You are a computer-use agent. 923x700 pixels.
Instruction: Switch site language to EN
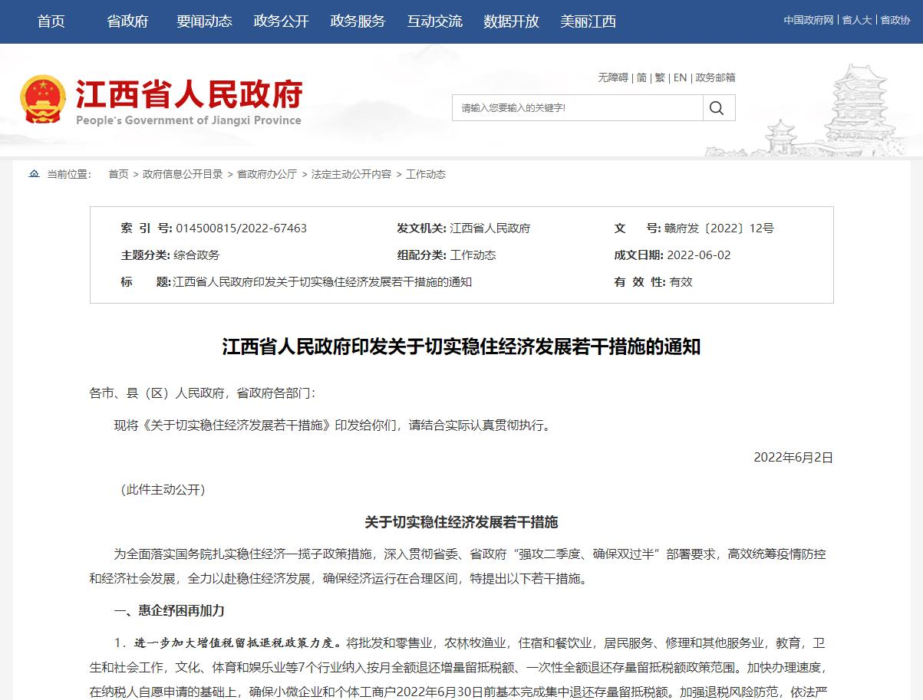coord(680,77)
